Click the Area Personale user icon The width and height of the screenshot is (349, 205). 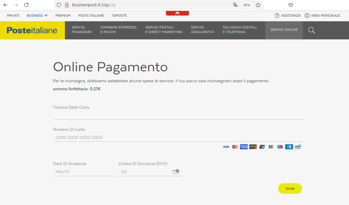307,16
